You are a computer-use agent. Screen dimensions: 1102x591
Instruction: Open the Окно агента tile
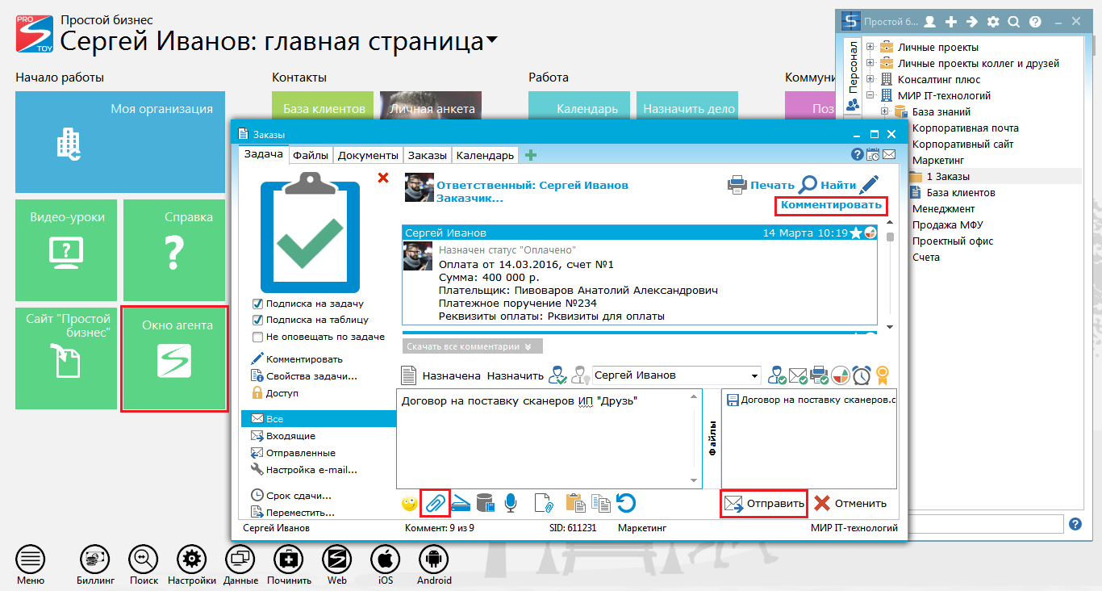174,358
